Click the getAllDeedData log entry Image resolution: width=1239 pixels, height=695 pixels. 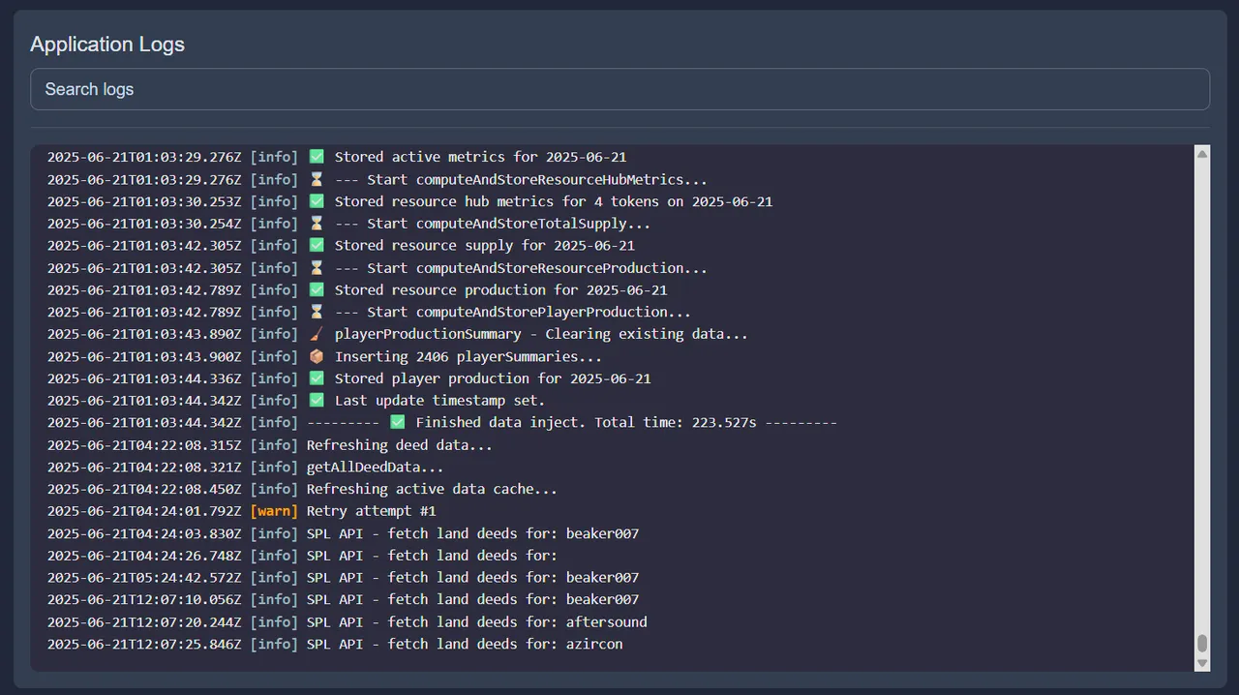(246, 467)
